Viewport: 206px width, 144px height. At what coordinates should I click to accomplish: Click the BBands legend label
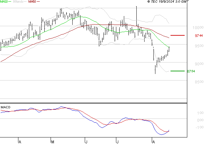click(18, 2)
